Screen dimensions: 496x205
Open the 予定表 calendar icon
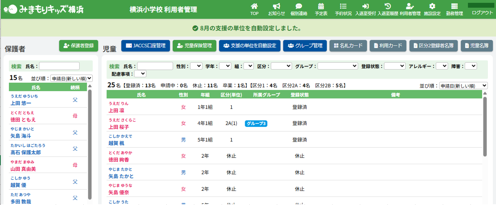tap(321, 6)
